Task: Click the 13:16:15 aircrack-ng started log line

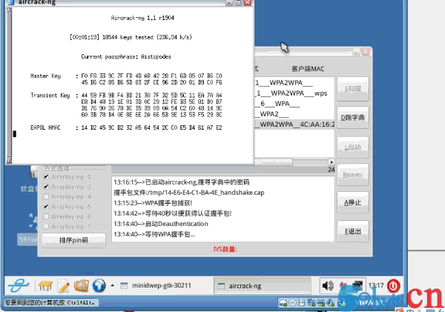Action: tap(182, 182)
